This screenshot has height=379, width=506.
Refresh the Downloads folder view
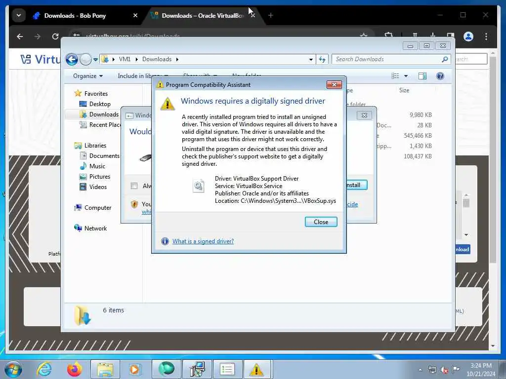322,59
